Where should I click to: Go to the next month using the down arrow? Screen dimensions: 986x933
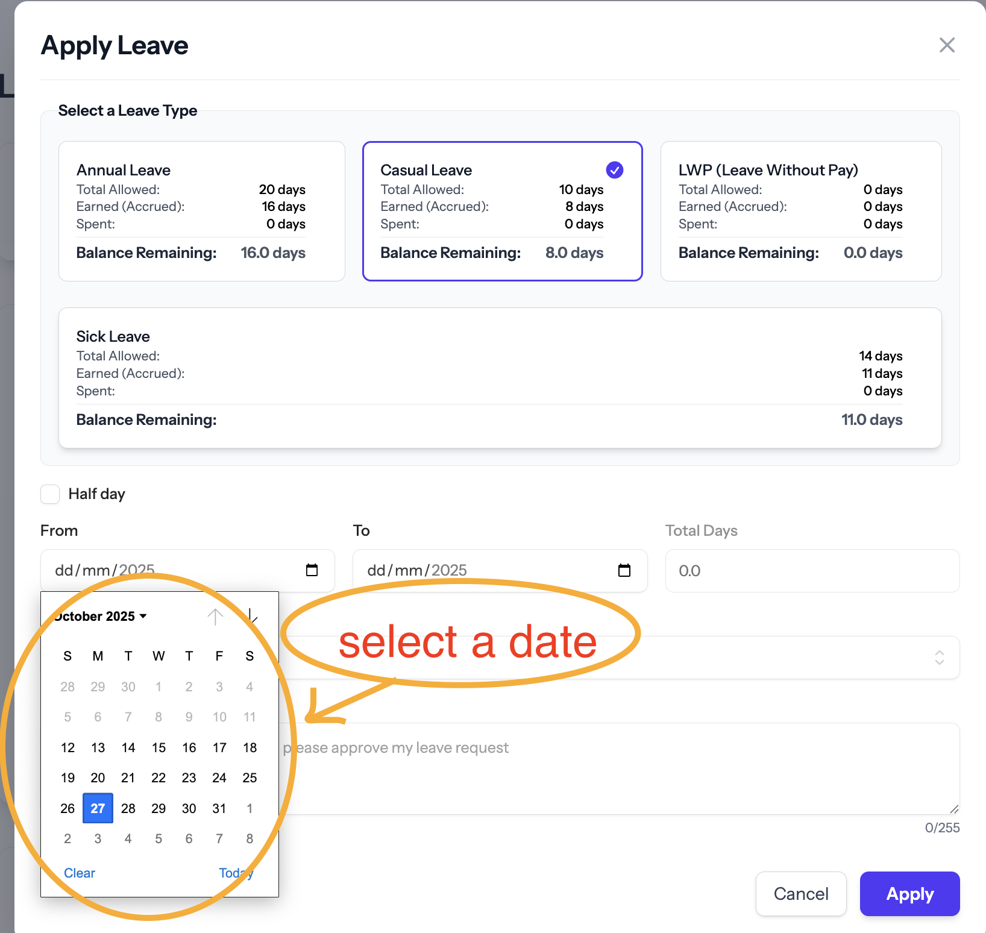252,617
